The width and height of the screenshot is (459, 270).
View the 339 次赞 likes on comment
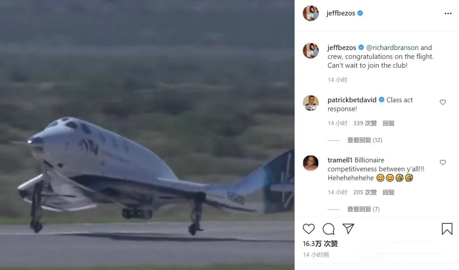[365, 123]
